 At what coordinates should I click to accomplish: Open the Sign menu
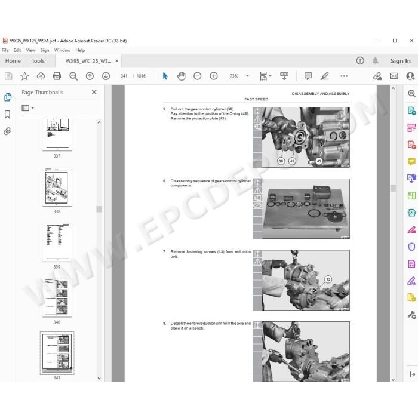pyautogui.click(x=45, y=50)
